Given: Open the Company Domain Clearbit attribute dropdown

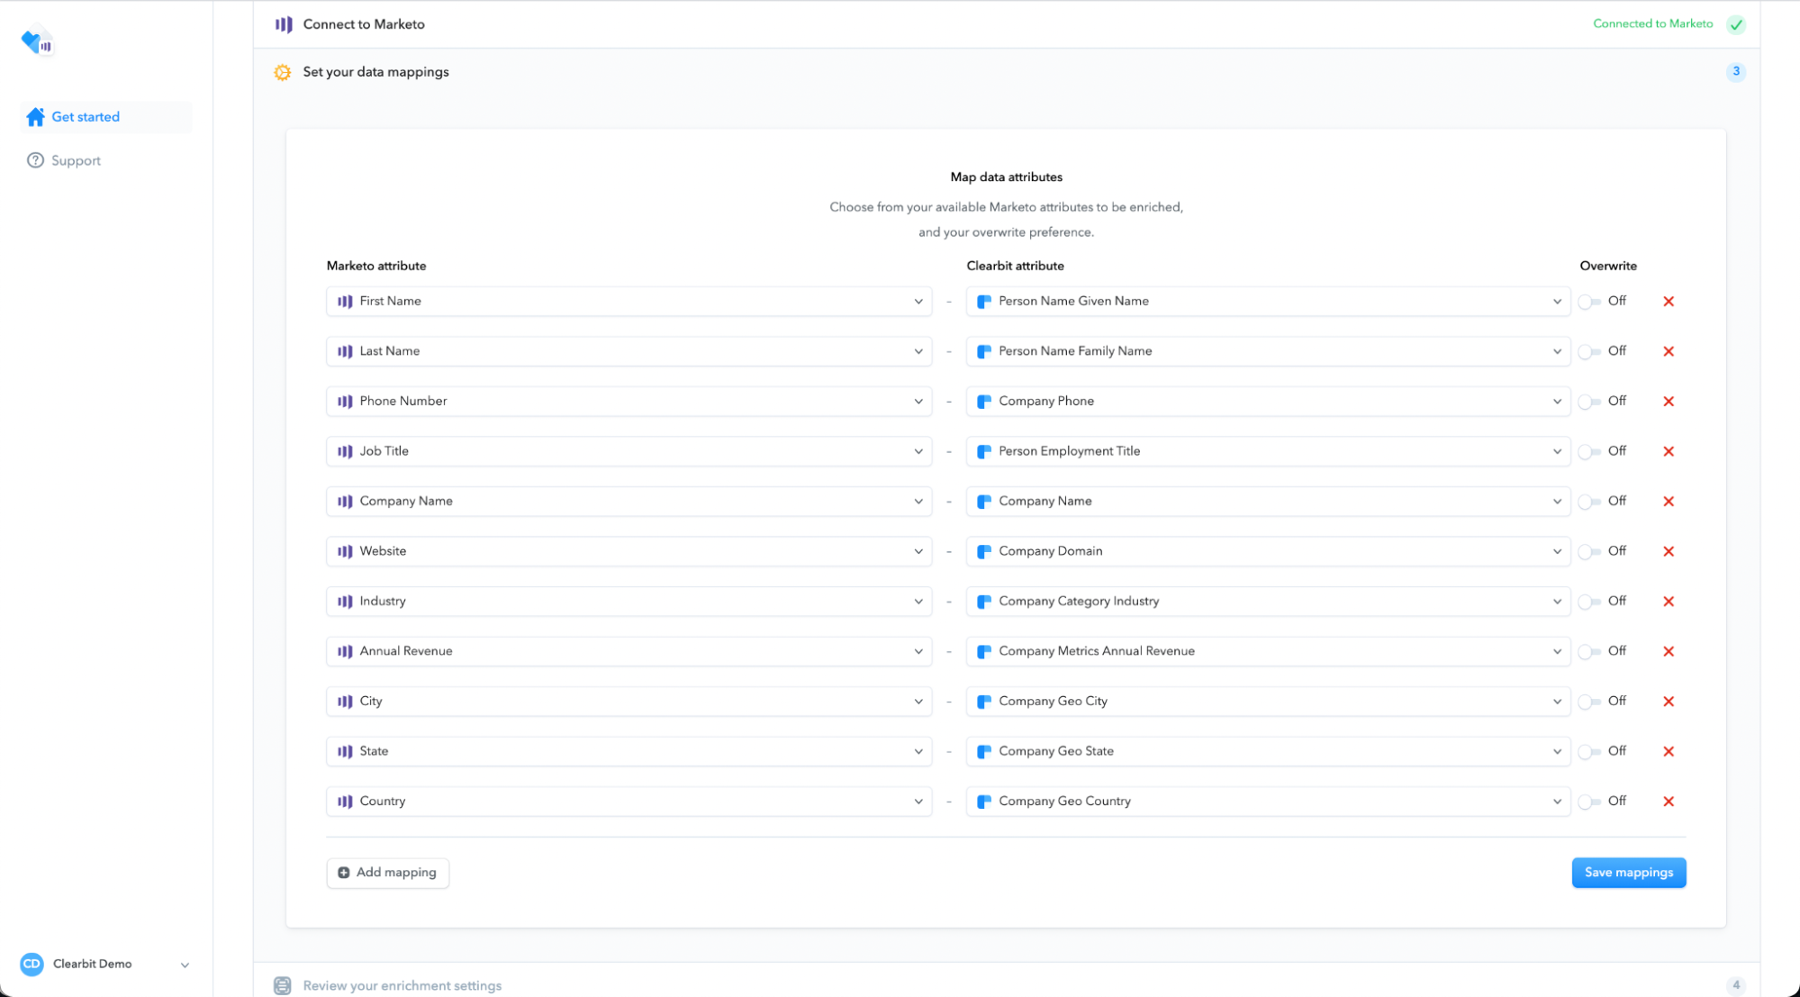Looking at the screenshot, I should coord(1268,551).
